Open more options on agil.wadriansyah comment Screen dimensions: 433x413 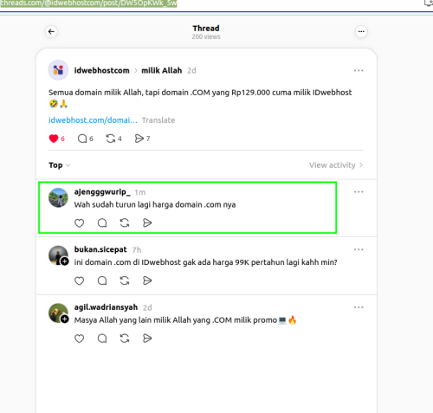(359, 307)
